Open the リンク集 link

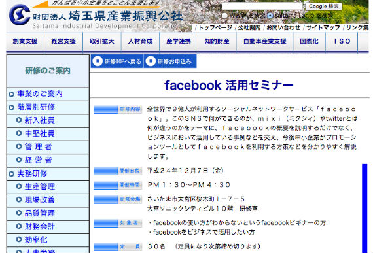click(x=357, y=27)
